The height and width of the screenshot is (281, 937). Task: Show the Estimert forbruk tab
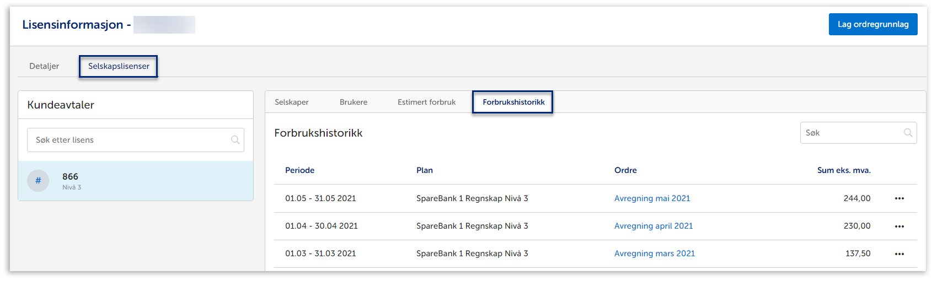tap(426, 102)
